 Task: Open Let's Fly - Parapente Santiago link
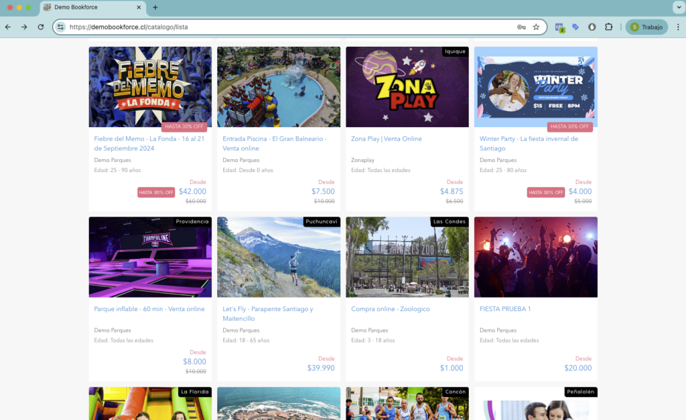tap(268, 314)
